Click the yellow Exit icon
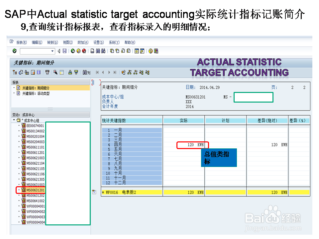 pos(78,51)
